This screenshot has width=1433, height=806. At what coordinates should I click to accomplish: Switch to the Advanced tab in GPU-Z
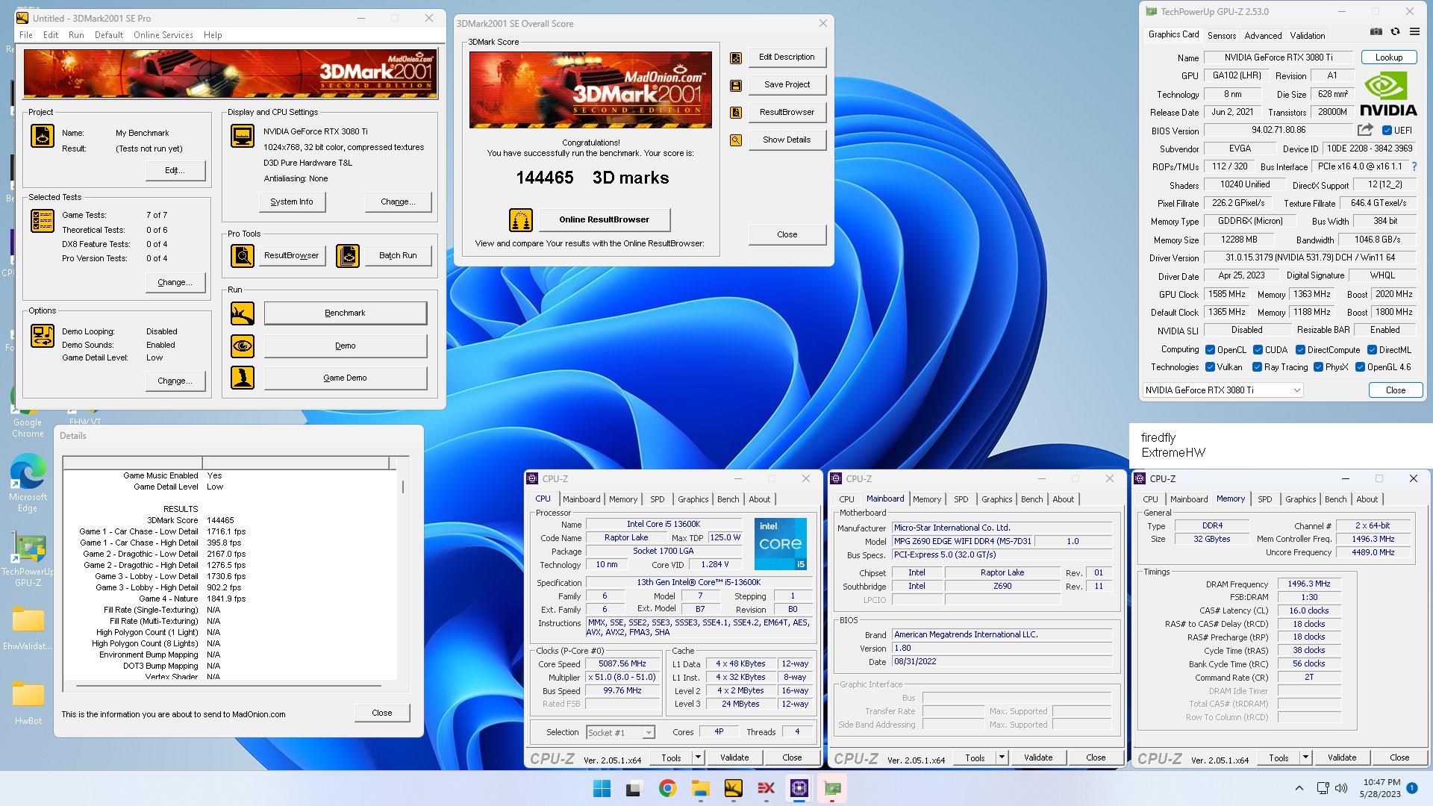pyautogui.click(x=1263, y=36)
